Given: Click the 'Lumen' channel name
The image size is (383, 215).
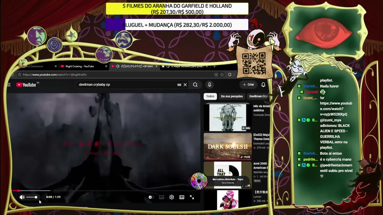Looking at the screenshot, I should click(257, 197).
